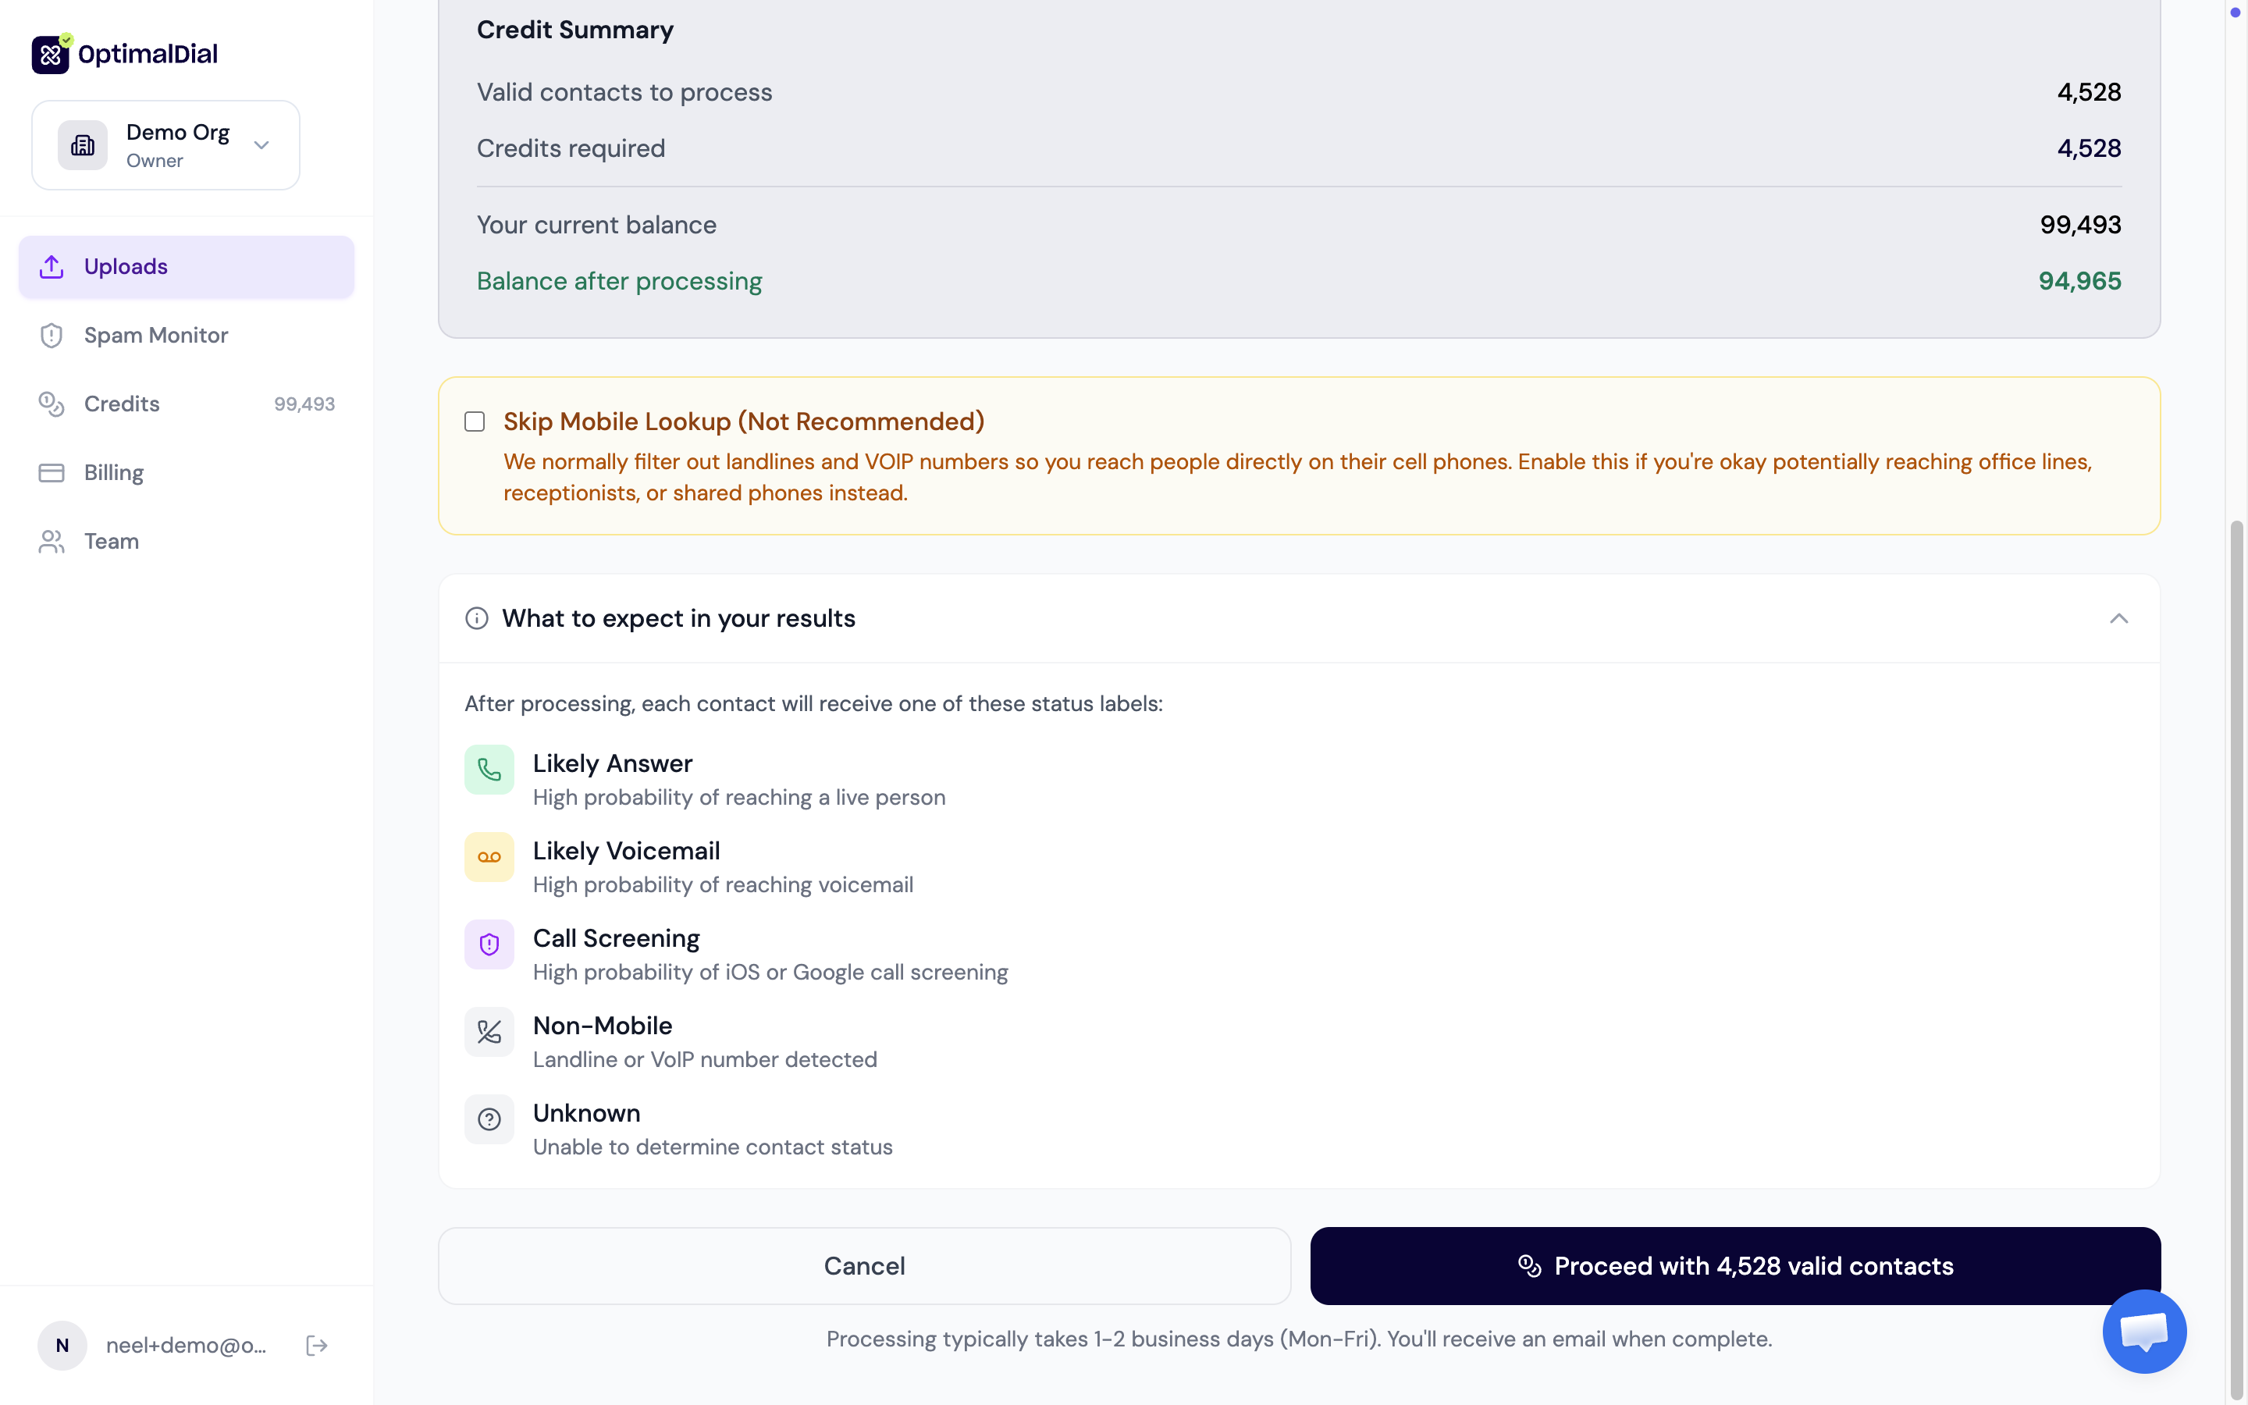Click the Likely Voicemail icon
The width and height of the screenshot is (2248, 1405).
point(489,857)
